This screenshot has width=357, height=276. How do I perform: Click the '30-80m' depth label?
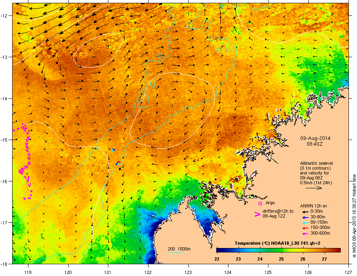[318, 217]
